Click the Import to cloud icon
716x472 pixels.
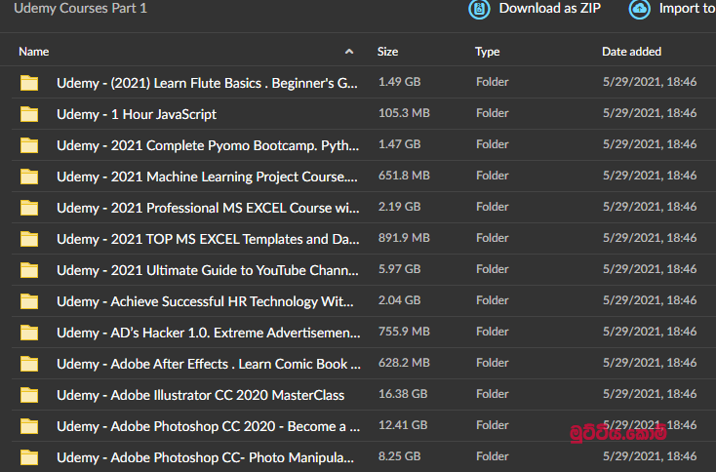(x=639, y=9)
